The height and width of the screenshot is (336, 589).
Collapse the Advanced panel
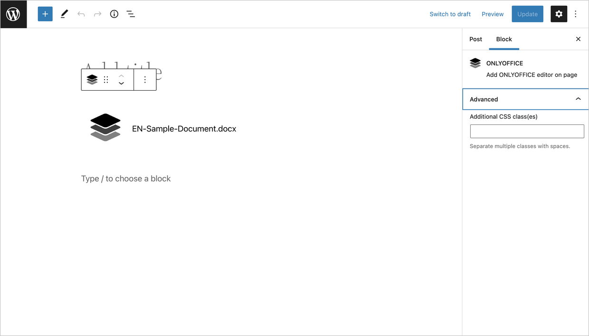point(578,99)
